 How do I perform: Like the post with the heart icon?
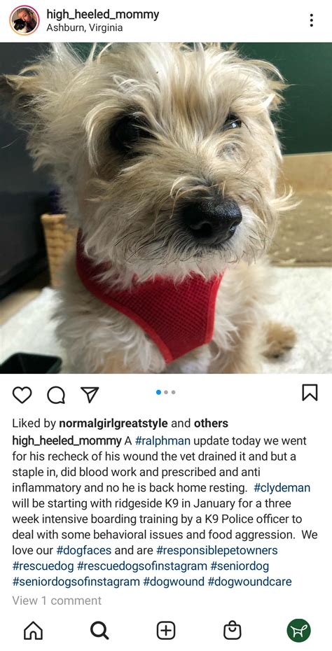click(x=22, y=394)
